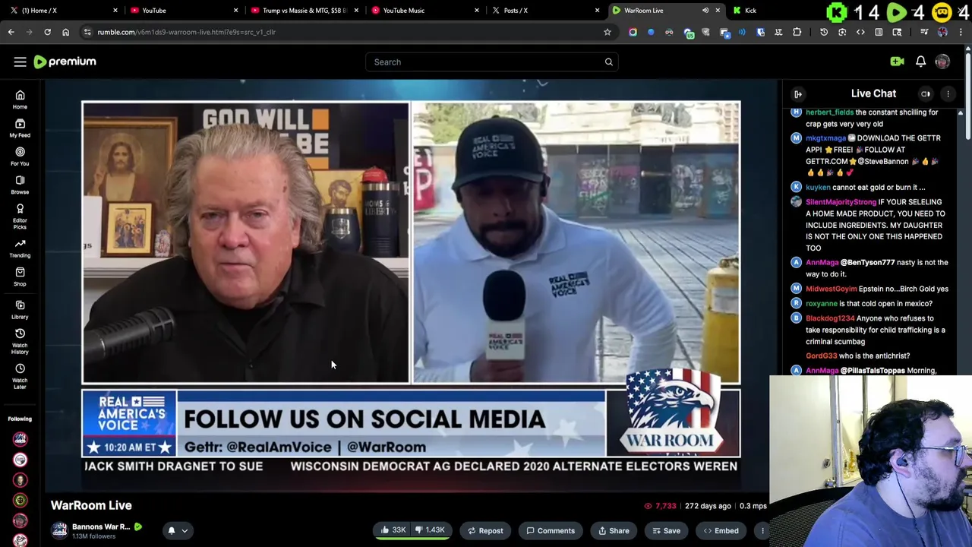Save the video

pos(666,530)
